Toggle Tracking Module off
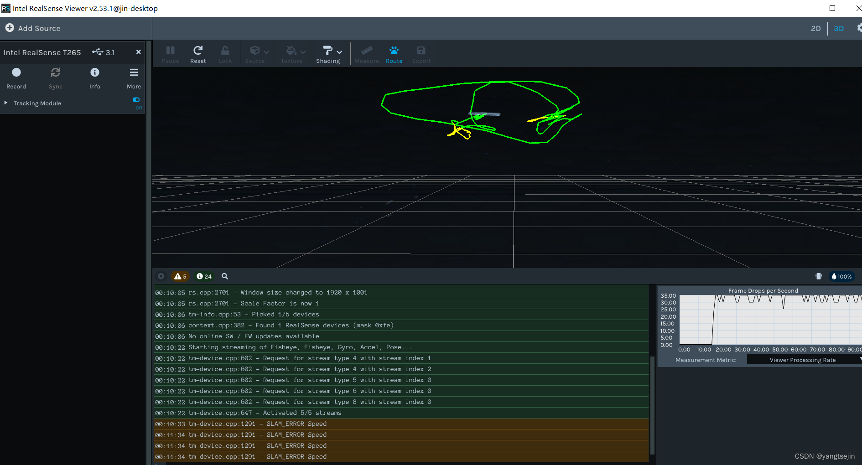 pos(136,100)
